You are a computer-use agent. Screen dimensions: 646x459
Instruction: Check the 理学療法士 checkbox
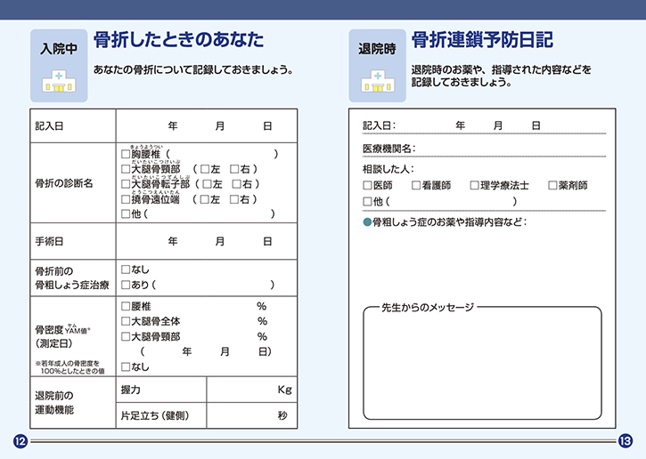[475, 186]
